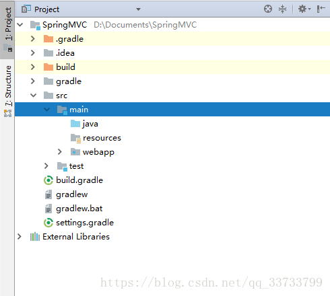Select the test folder label
330x296 pixels.
pos(76,166)
